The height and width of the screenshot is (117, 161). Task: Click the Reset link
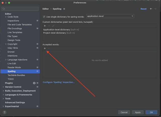click(143, 9)
